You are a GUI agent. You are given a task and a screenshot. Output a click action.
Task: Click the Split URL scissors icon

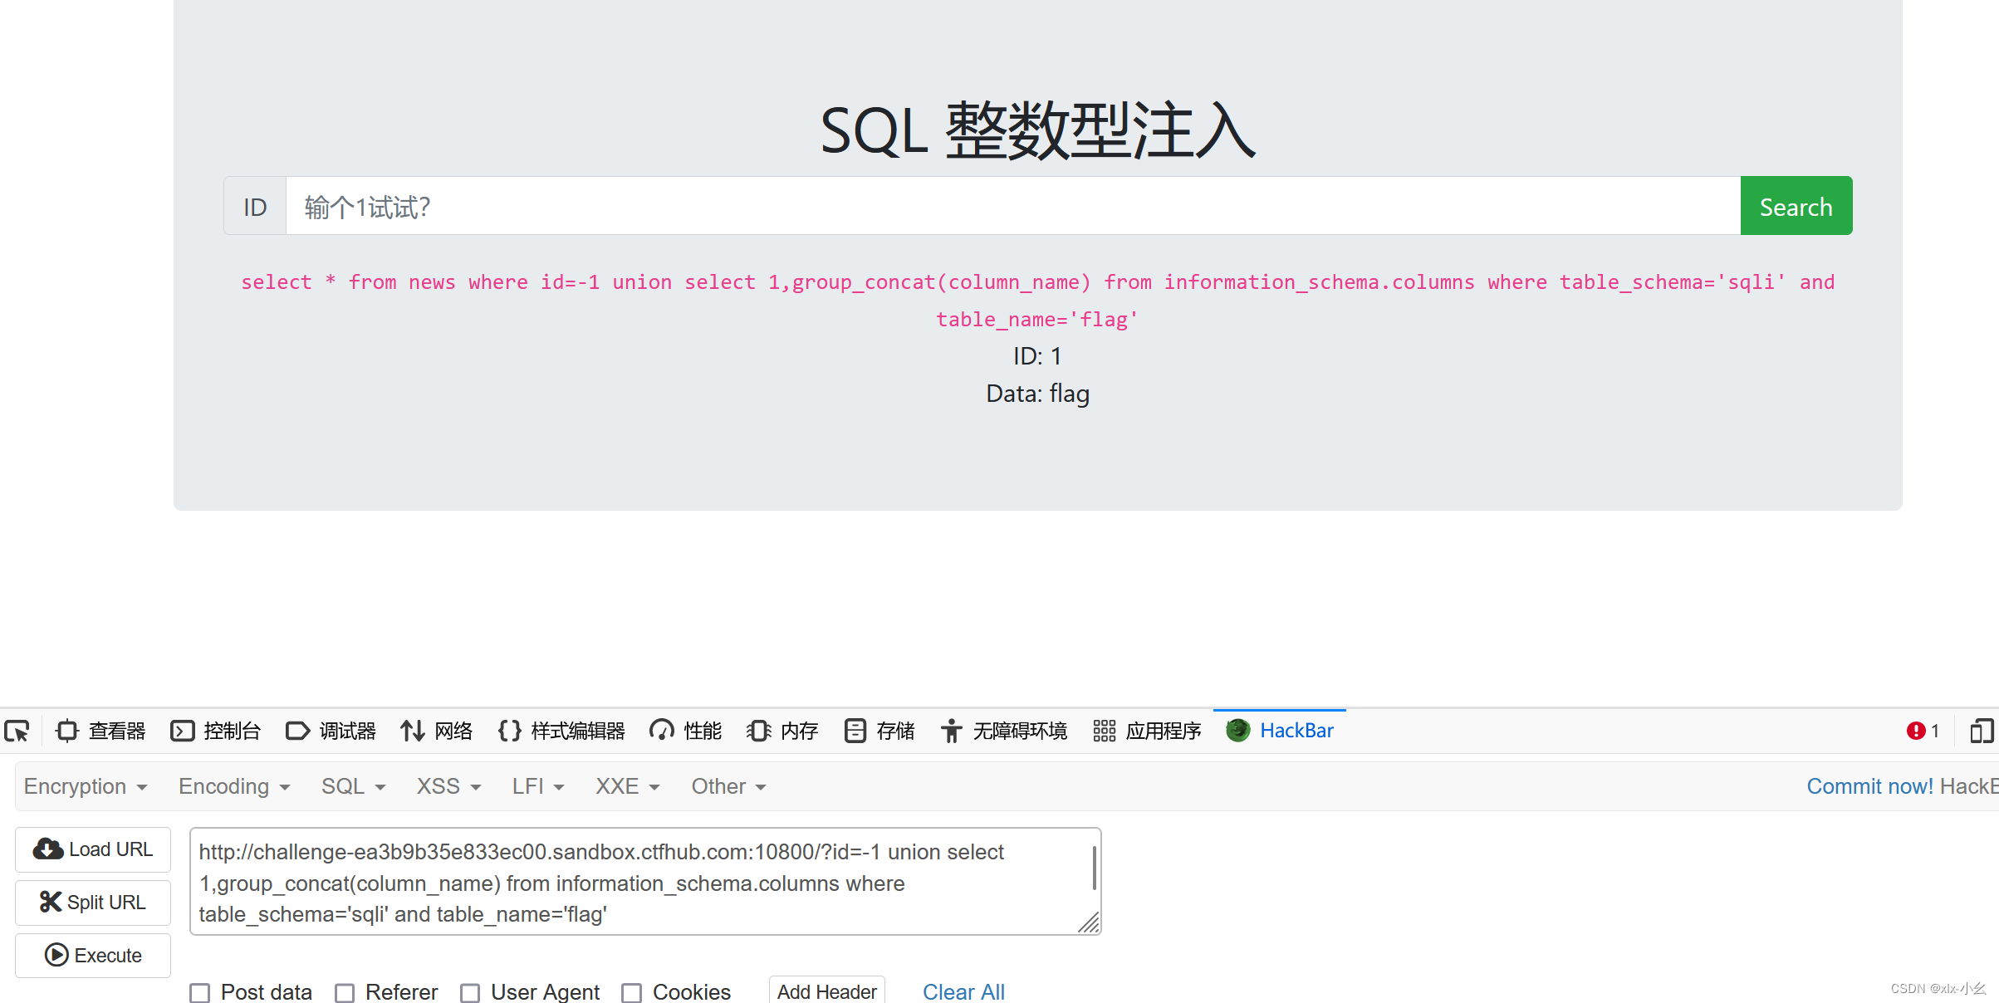pyautogui.click(x=50, y=902)
